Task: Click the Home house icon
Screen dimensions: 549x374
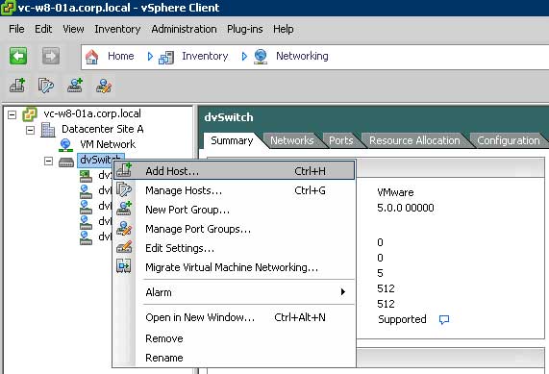Action: (x=91, y=57)
